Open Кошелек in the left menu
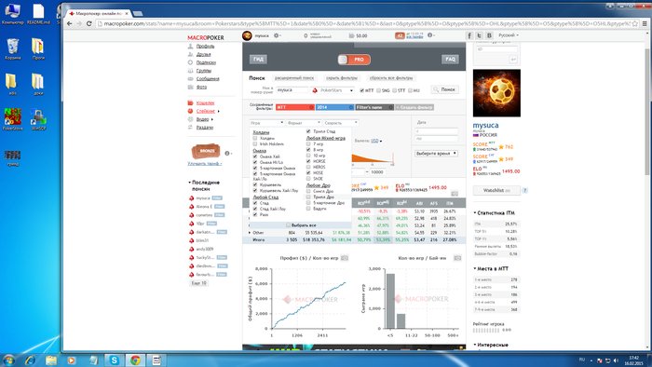The image size is (652, 367). [x=205, y=102]
